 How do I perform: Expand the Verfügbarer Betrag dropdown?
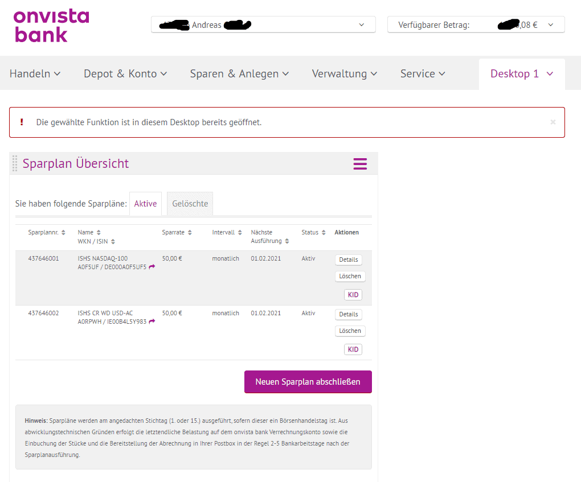click(x=550, y=25)
